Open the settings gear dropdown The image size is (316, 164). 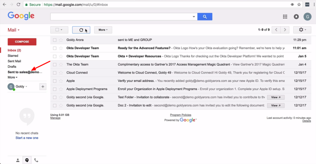(302, 30)
